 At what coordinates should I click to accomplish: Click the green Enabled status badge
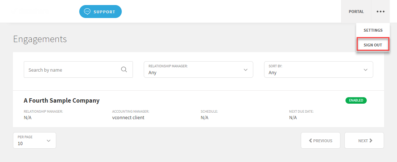356,100
